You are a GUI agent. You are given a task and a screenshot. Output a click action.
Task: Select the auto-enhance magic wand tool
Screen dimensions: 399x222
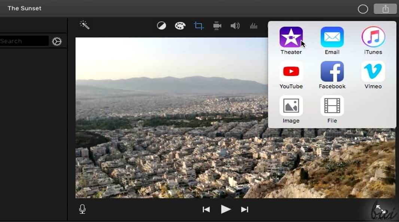[x=85, y=25]
